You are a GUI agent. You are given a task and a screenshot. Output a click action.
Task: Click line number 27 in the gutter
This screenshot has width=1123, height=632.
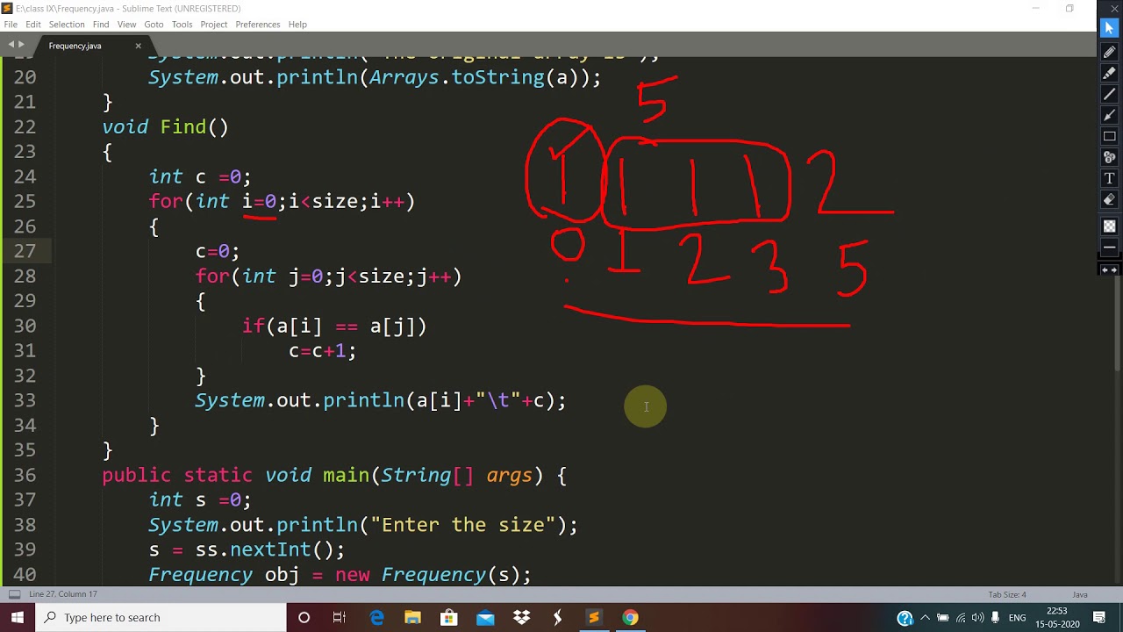[x=25, y=251]
